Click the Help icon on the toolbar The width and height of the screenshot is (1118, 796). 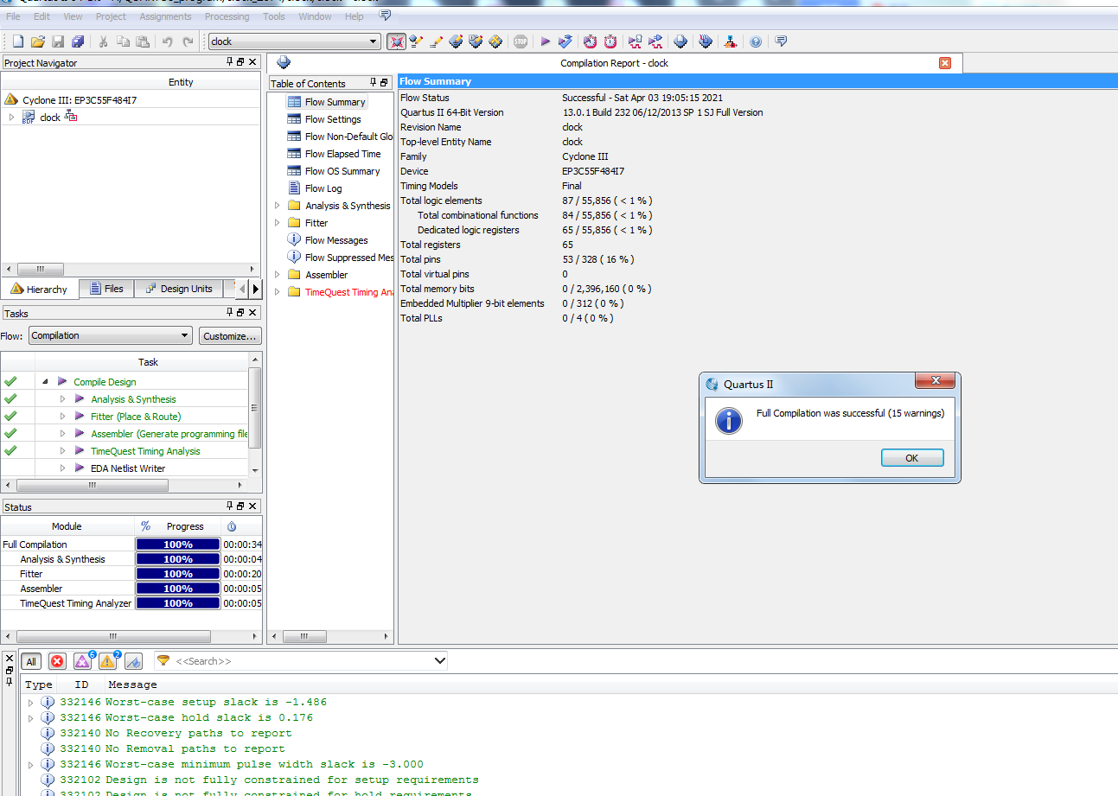(754, 41)
